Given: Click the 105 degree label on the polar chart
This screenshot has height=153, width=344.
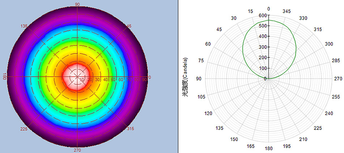Looking at the screenshot, I should (201, 97).
